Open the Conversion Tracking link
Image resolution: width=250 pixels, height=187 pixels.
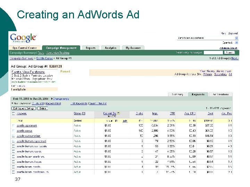click(58, 53)
